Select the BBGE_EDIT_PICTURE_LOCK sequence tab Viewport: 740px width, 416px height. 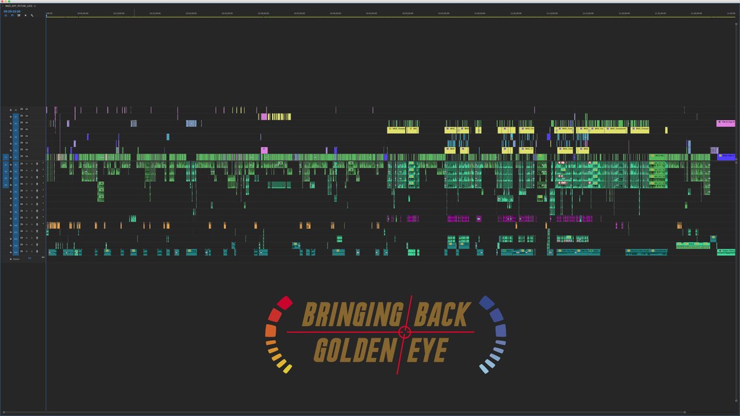point(18,6)
